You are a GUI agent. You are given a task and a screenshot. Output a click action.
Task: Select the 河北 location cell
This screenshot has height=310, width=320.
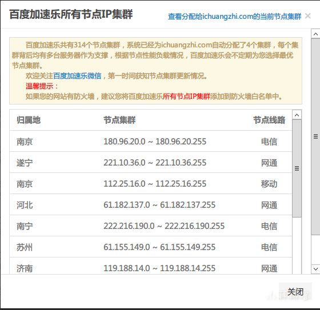tap(25, 205)
